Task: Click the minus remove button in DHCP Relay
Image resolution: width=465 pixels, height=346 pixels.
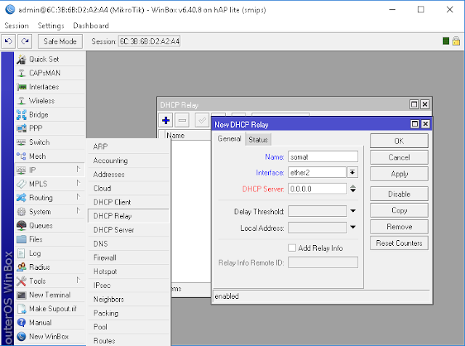Action: point(182,120)
